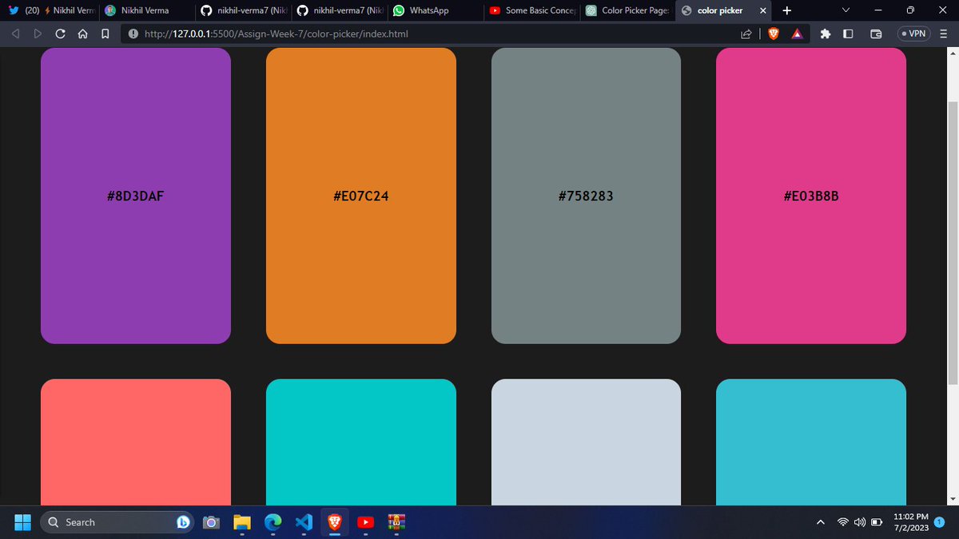The height and width of the screenshot is (539, 959).
Task: Show hidden system tray icons
Action: tap(820, 522)
